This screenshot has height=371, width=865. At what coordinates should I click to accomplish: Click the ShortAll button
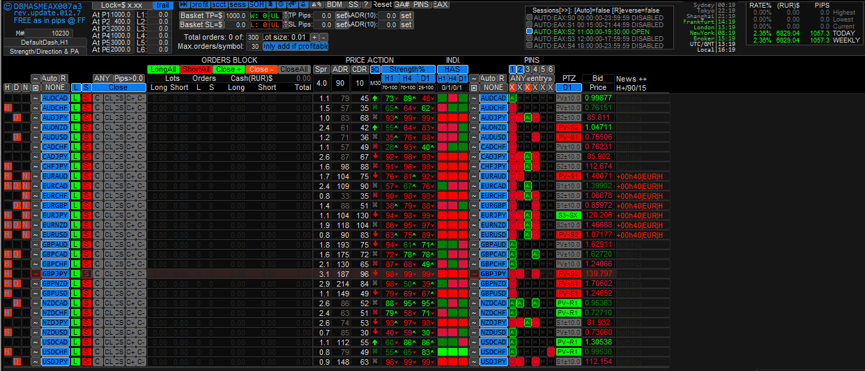click(x=195, y=69)
